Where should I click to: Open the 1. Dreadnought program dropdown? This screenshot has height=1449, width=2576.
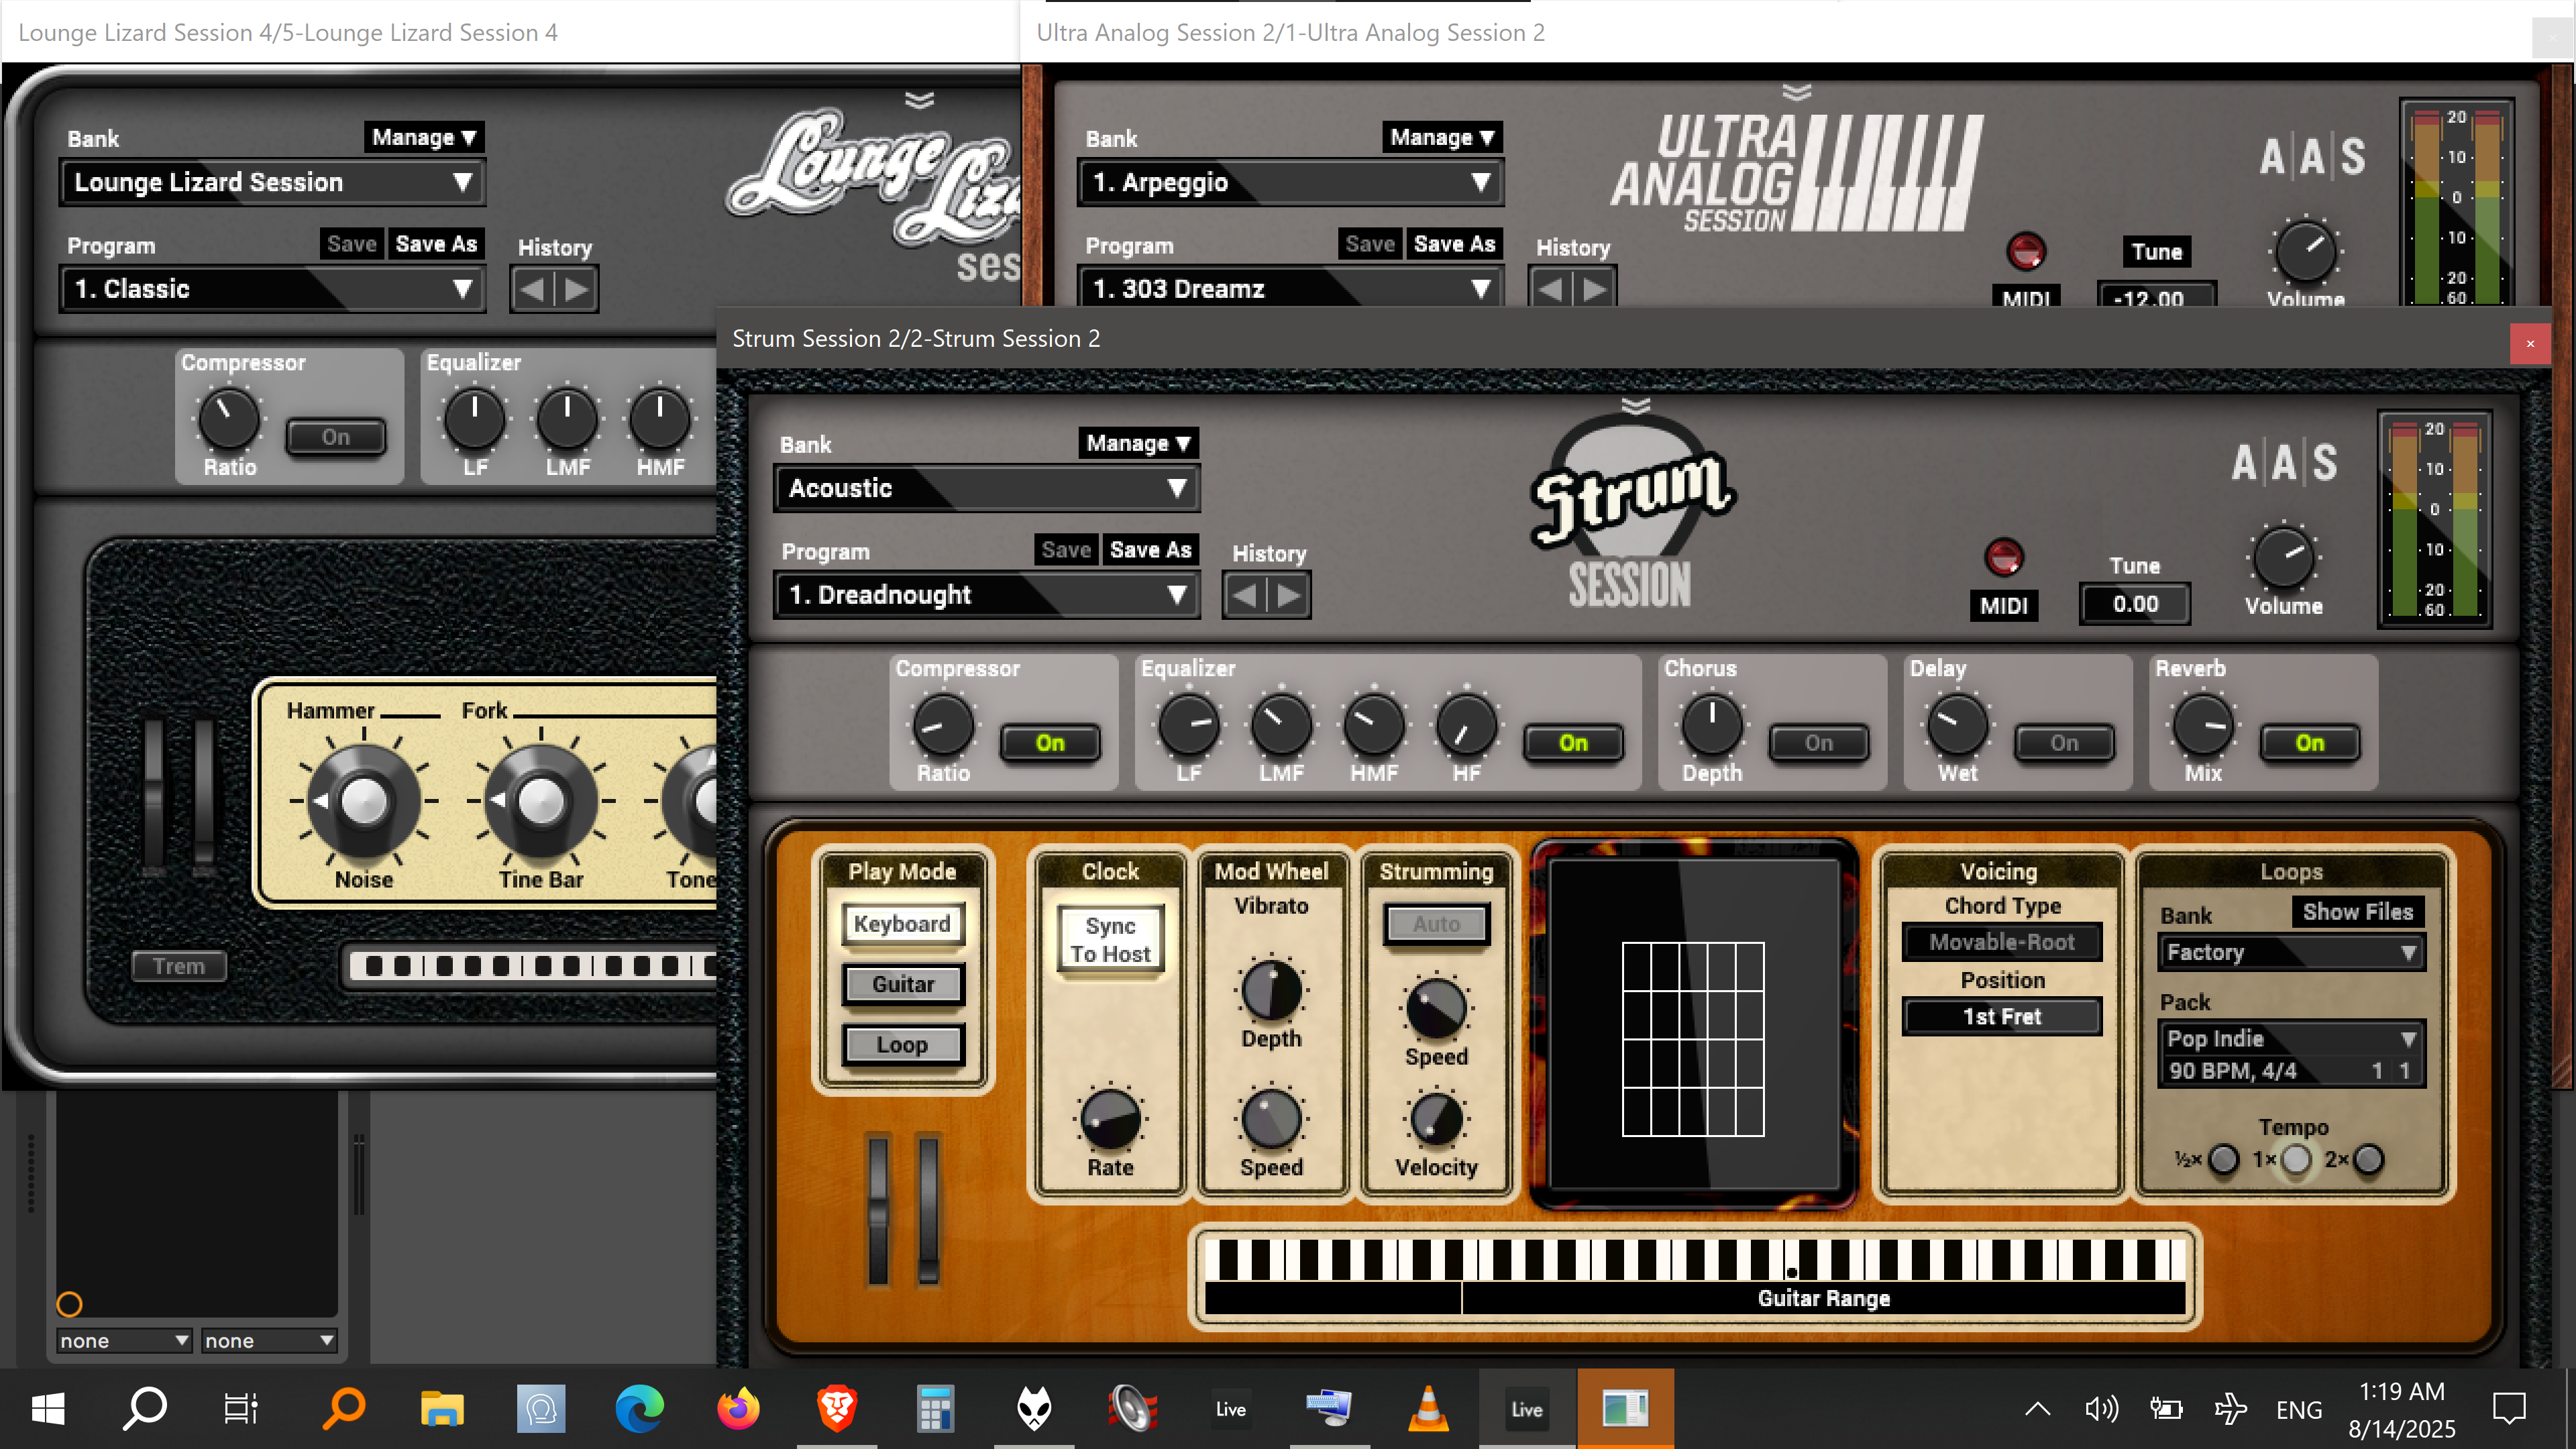pyautogui.click(x=987, y=595)
